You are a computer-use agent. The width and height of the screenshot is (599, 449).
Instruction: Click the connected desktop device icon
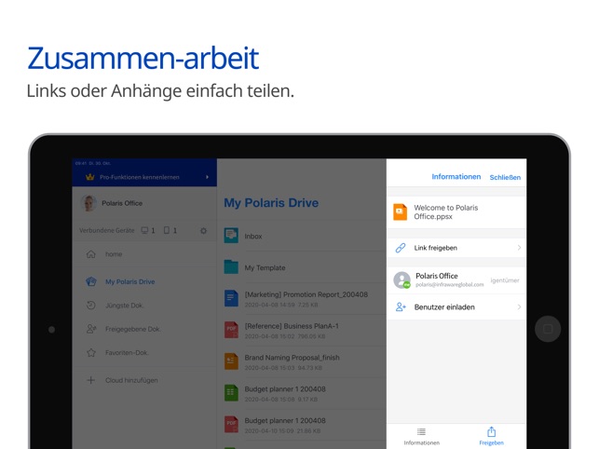pos(144,230)
